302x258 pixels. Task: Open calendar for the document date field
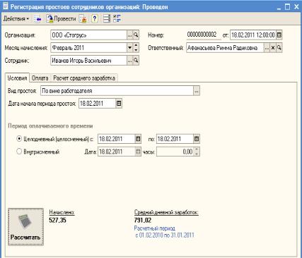279,35
